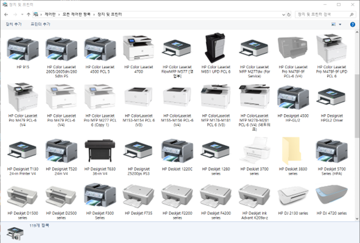
Task: Select HP Deskjet Ink Advant K209a-z printer
Action: (254, 201)
